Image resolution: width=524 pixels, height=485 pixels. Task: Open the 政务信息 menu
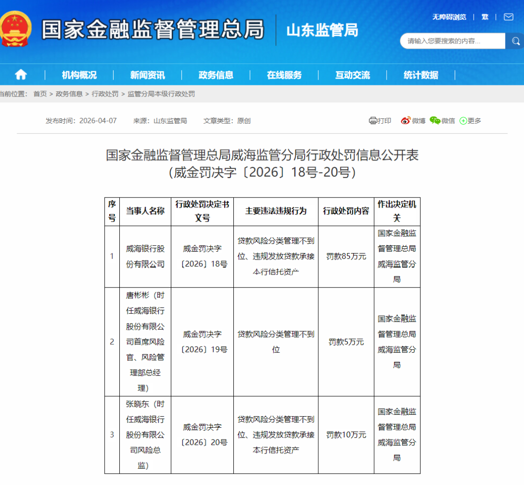tap(216, 75)
